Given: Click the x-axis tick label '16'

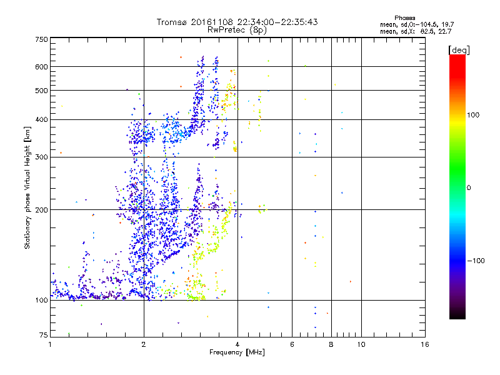Looking at the screenshot, I should tap(425, 344).
